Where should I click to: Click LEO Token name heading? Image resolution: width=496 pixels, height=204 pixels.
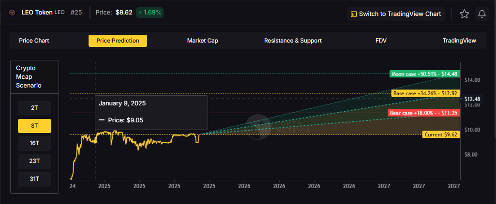pyautogui.click(x=37, y=13)
